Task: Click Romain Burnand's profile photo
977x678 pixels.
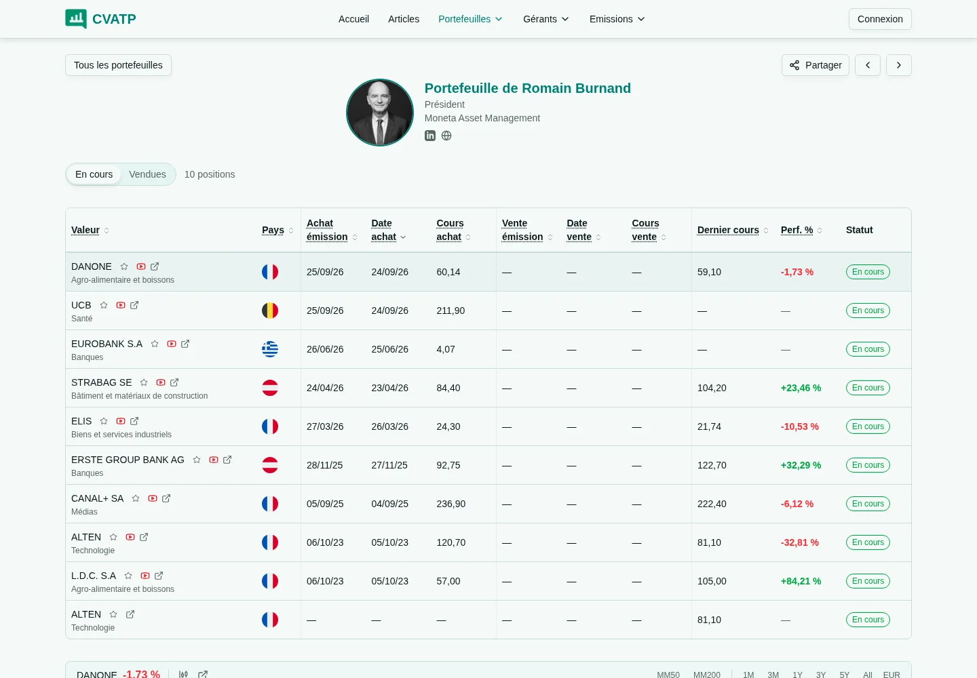Action: coord(380,113)
